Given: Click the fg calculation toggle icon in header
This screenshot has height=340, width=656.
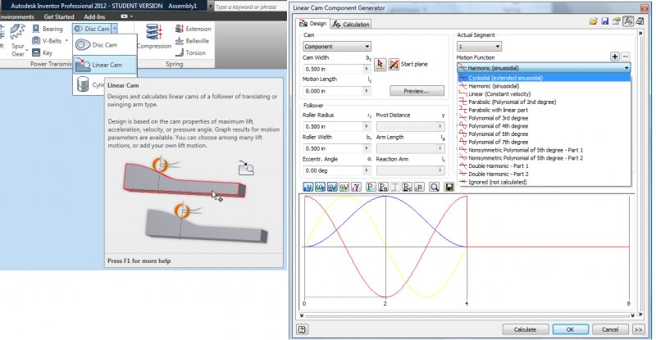Looking at the screenshot, I should pyautogui.click(x=627, y=21).
